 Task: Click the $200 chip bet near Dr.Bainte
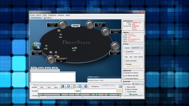(61, 36)
